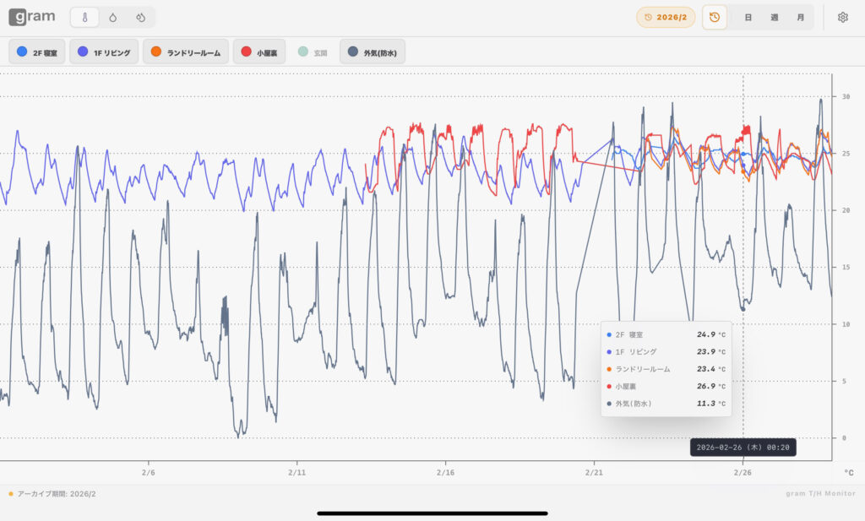Switch to the humidity droplet view
The image size is (865, 521).
point(113,17)
